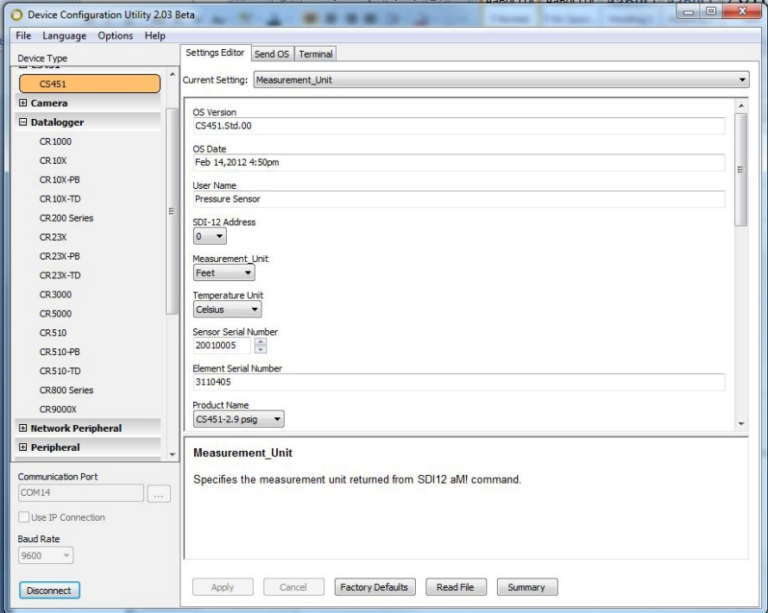Open the Help menu
Image resolution: width=768 pixels, height=613 pixels.
[154, 35]
